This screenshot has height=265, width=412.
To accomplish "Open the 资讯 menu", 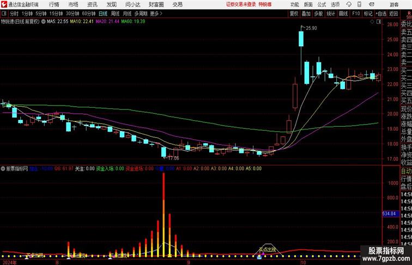I will [92, 4].
